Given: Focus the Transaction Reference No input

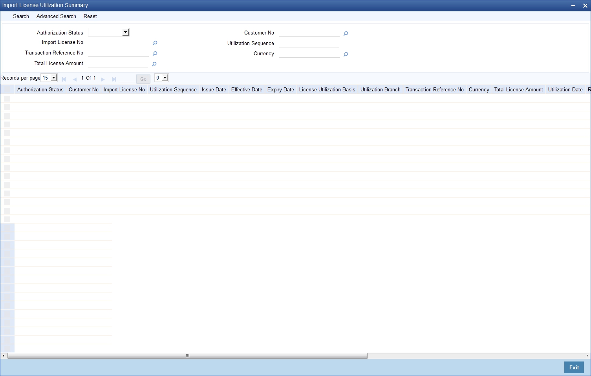Looking at the screenshot, I should point(118,53).
